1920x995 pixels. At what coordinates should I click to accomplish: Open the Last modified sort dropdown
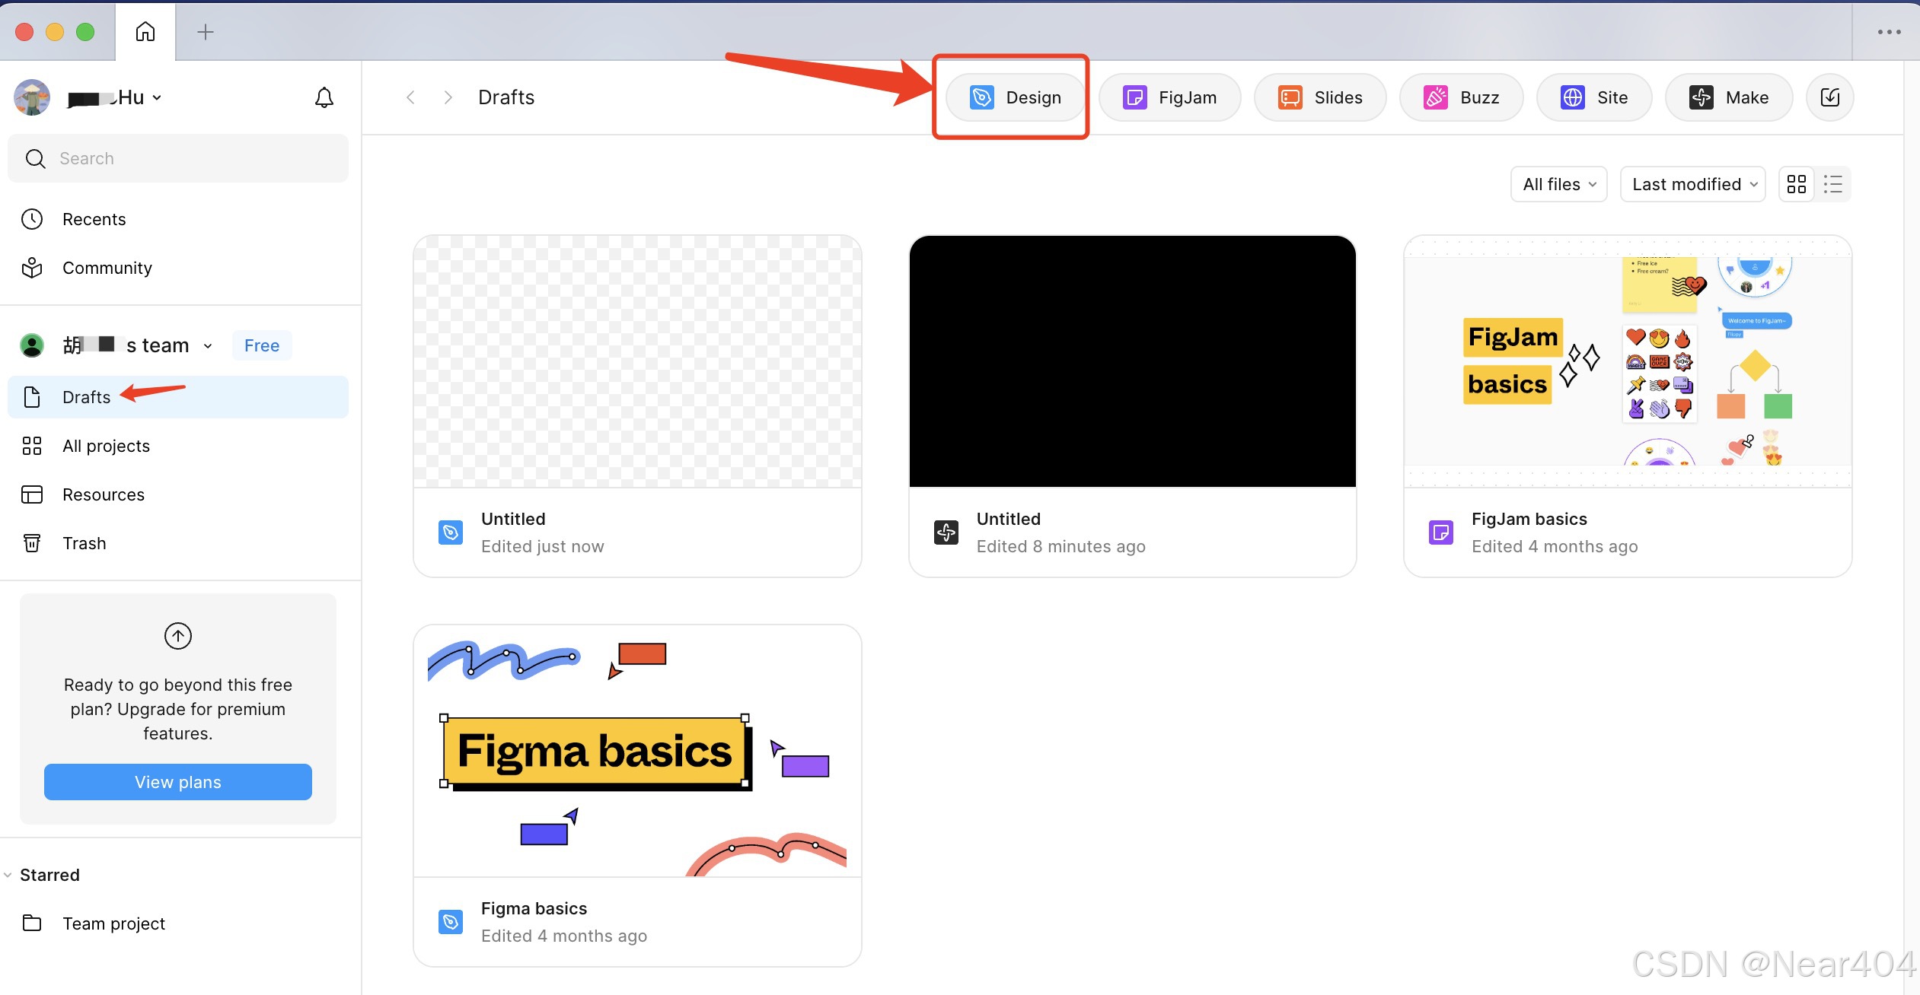click(1692, 184)
